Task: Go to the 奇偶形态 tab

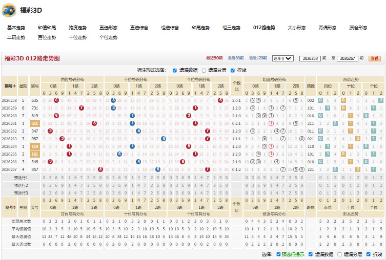Action: pos(328,28)
